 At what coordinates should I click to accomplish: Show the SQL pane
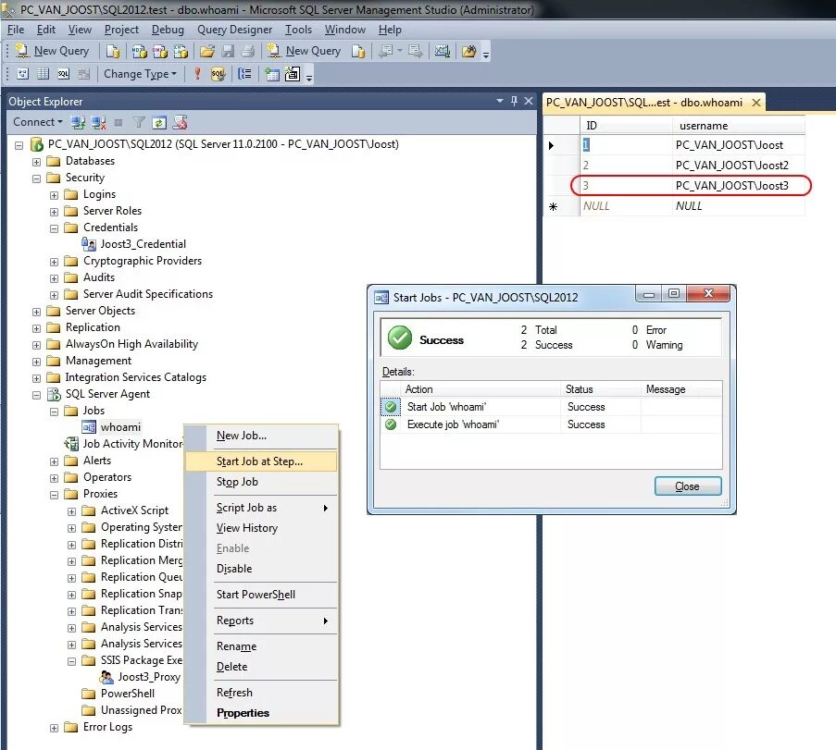click(64, 73)
